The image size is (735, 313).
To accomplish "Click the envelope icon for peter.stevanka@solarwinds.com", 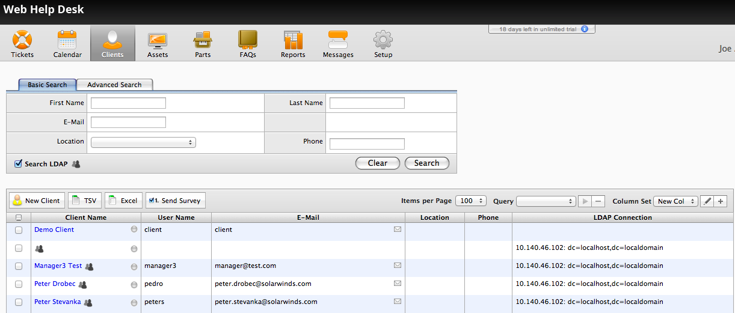I will click(x=398, y=302).
